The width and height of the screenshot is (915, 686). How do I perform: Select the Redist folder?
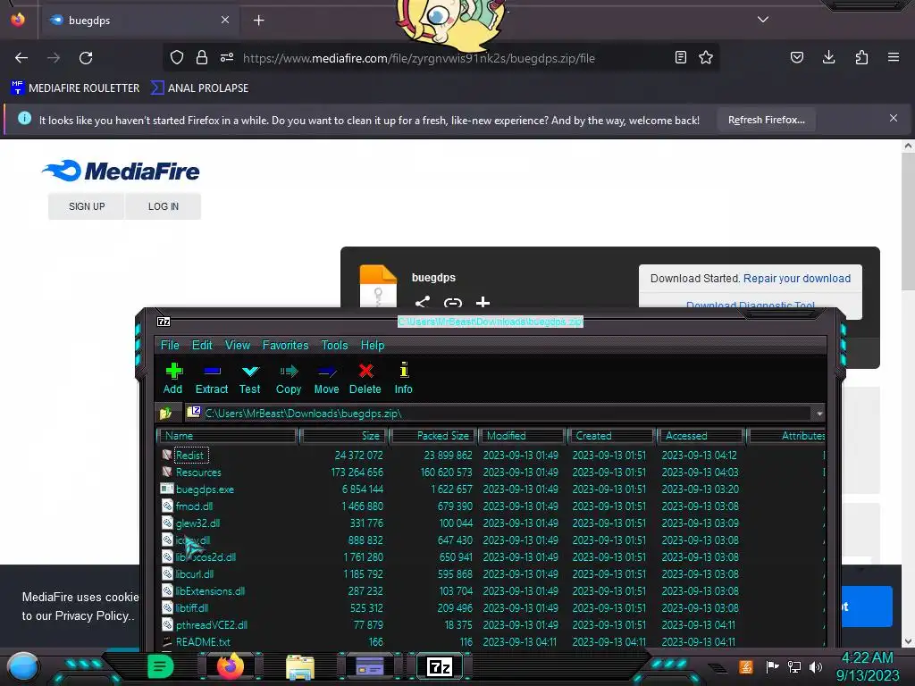tap(190, 455)
